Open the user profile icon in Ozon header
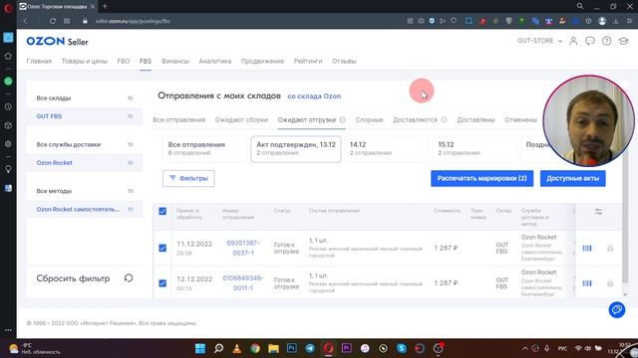The width and height of the screenshot is (638, 358). click(573, 41)
